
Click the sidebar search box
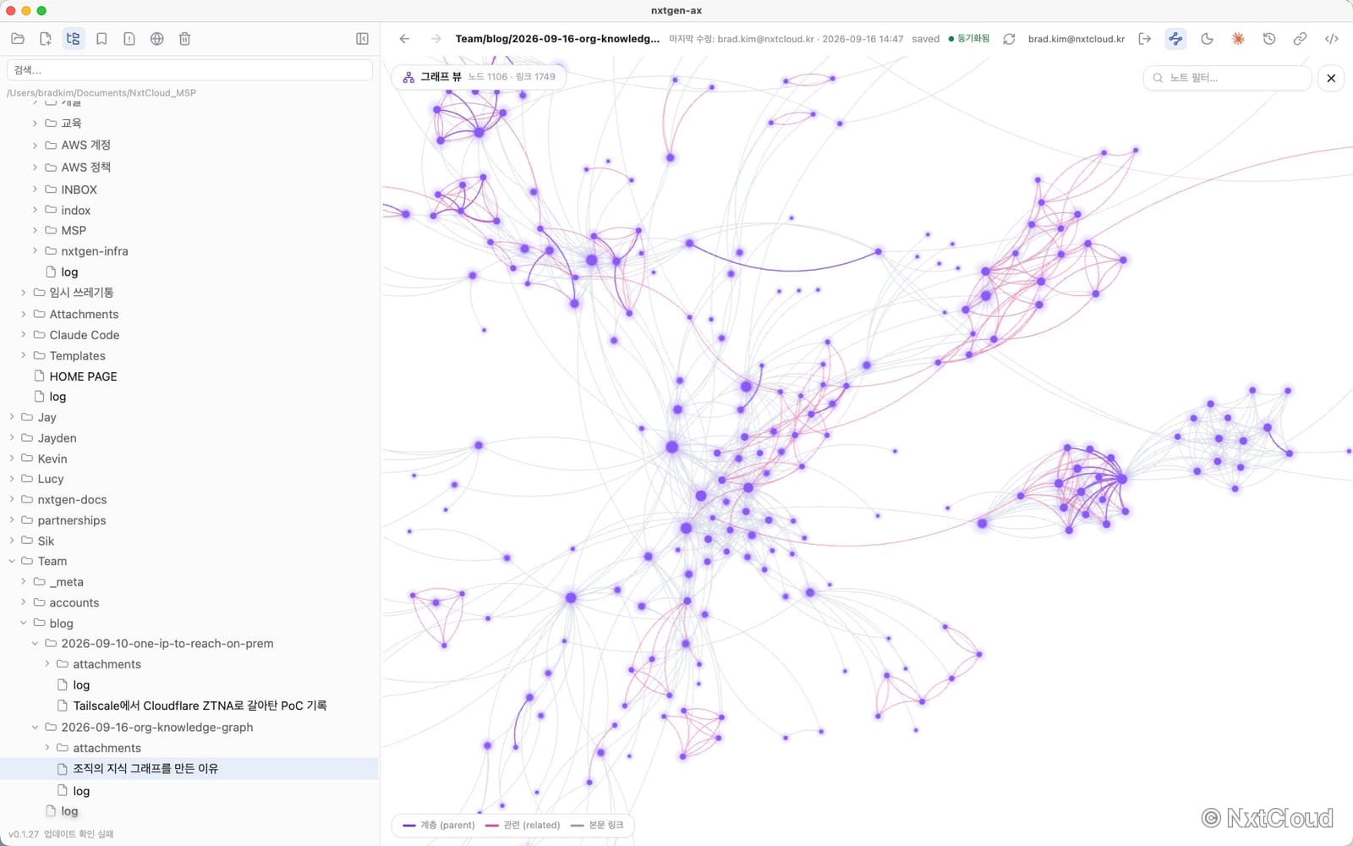189,70
